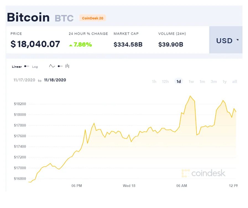Select the all time range tab
The image size is (248, 208).
(234, 81)
